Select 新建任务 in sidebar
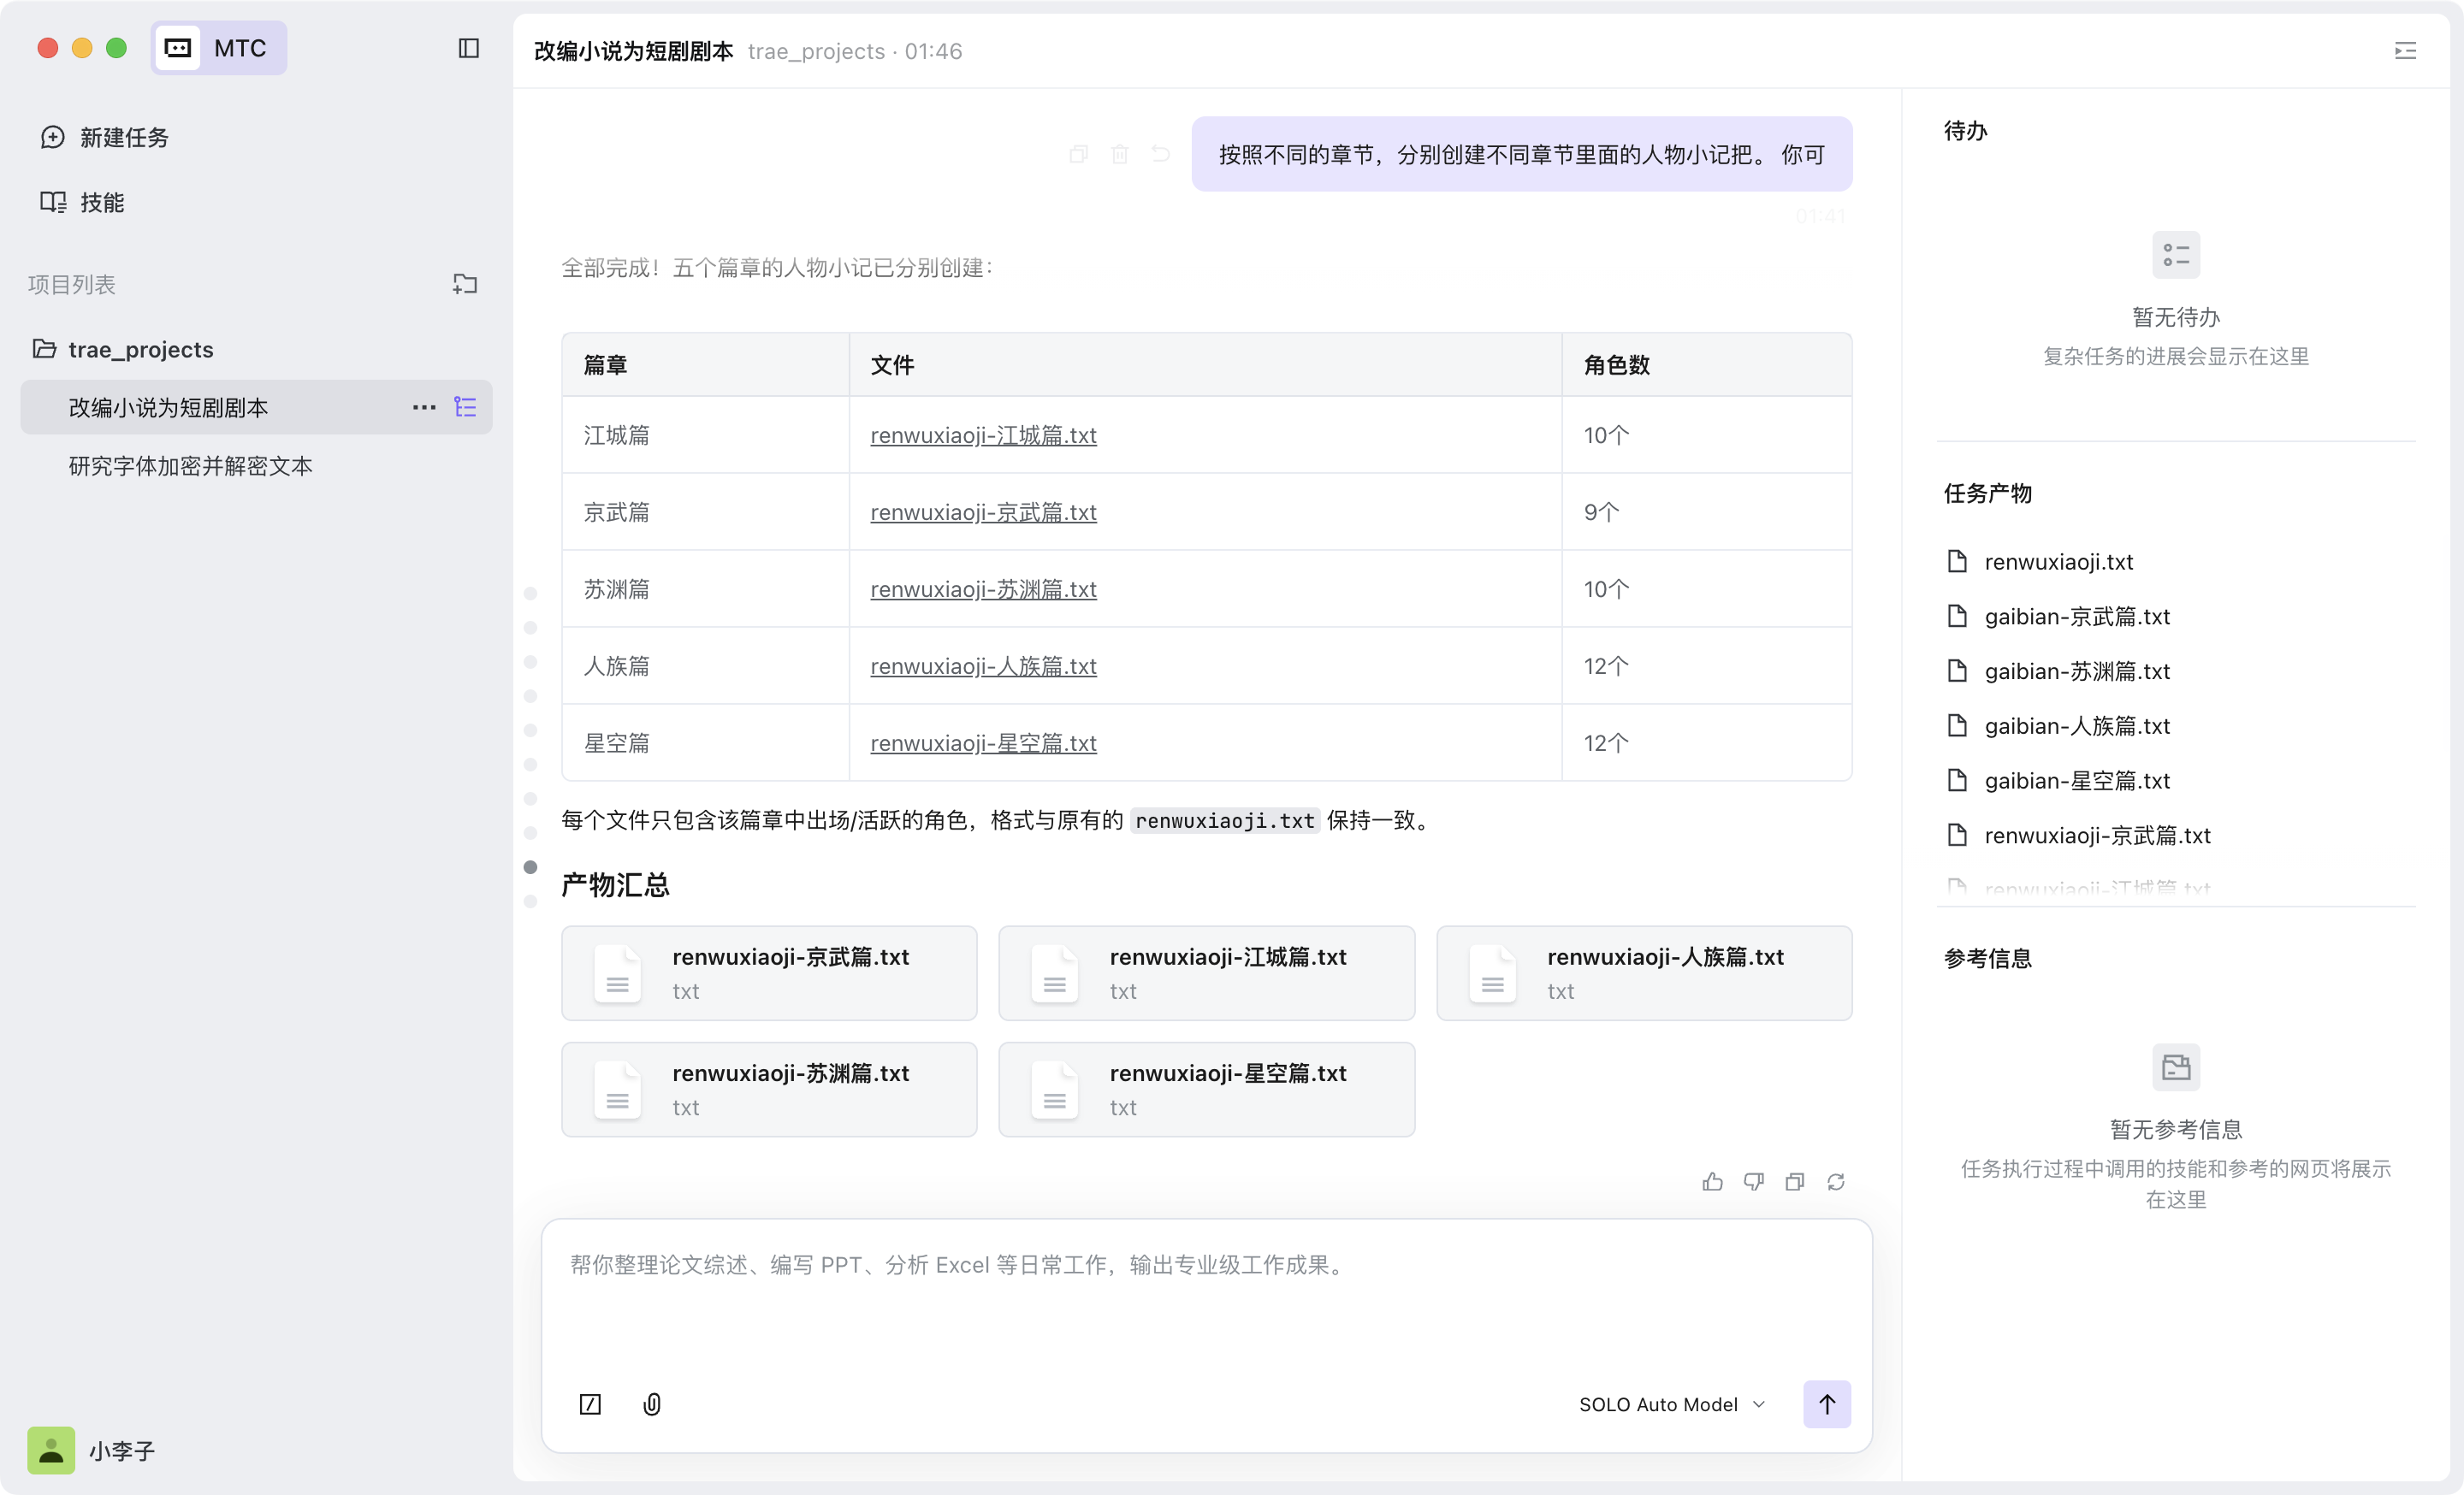 point(124,137)
